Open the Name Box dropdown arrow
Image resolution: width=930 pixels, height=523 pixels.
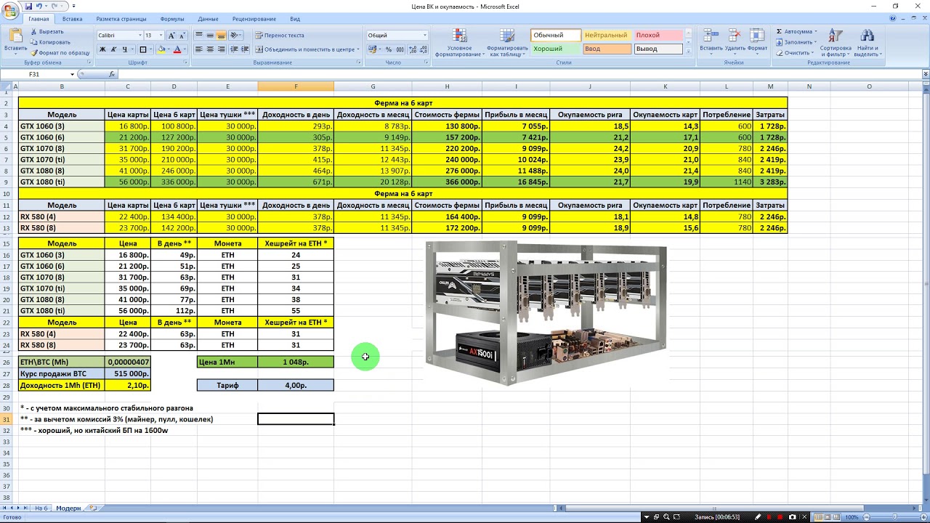click(x=72, y=74)
